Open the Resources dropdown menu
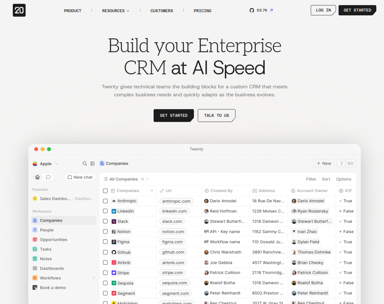Image resolution: width=384 pixels, height=304 pixels. tap(115, 11)
